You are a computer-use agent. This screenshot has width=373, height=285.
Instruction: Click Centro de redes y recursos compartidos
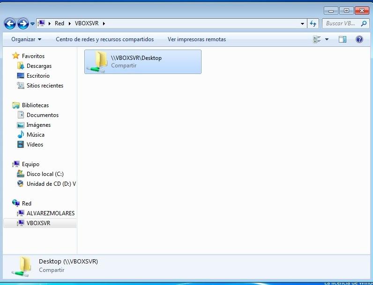pos(104,39)
